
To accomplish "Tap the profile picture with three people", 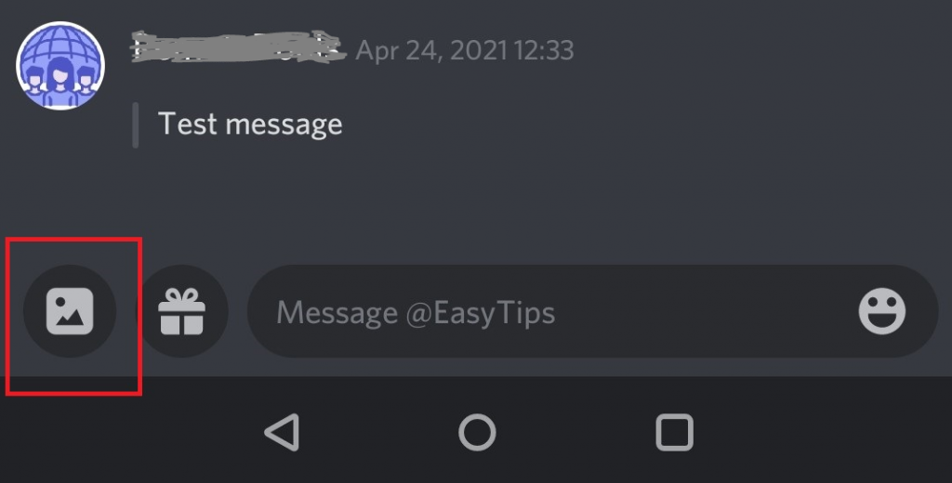I will (60, 66).
